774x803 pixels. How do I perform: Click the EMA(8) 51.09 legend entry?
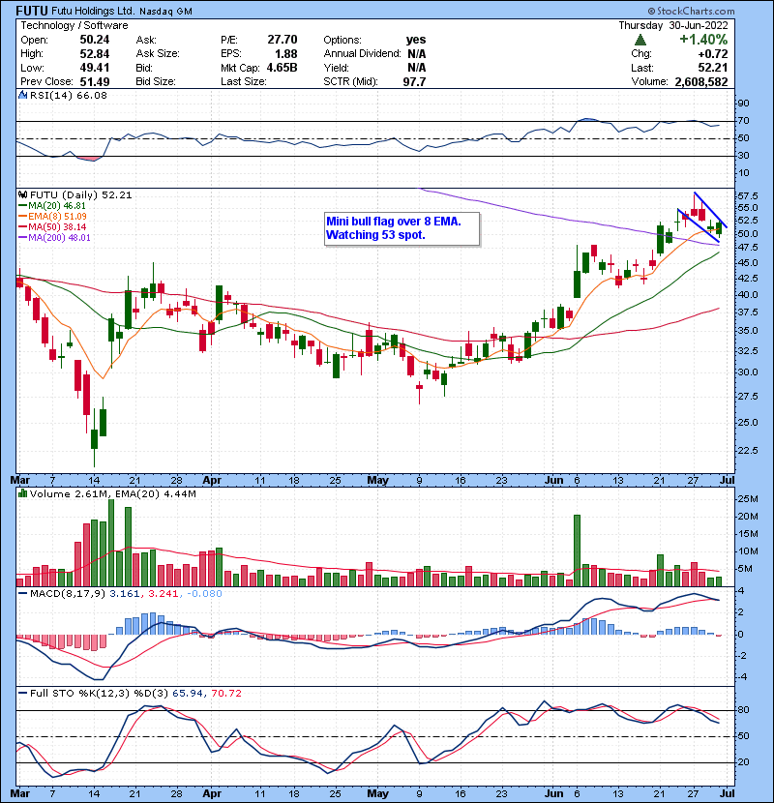52,216
